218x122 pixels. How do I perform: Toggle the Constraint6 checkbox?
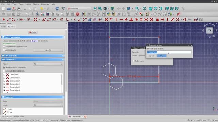[x=4, y=90]
